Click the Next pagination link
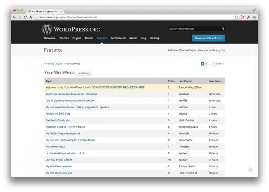 (221, 64)
